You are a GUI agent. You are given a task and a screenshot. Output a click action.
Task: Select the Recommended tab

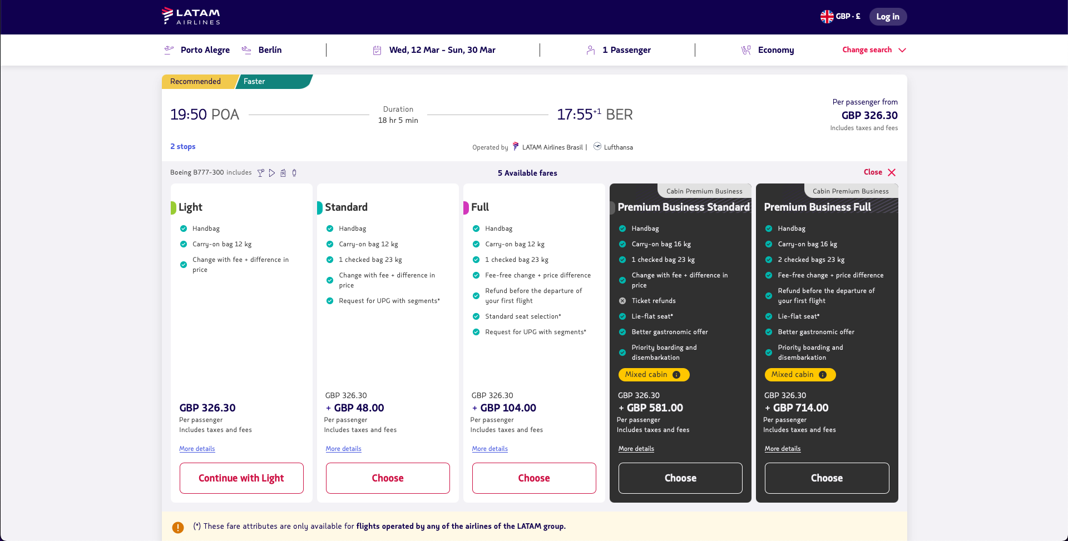click(x=195, y=82)
